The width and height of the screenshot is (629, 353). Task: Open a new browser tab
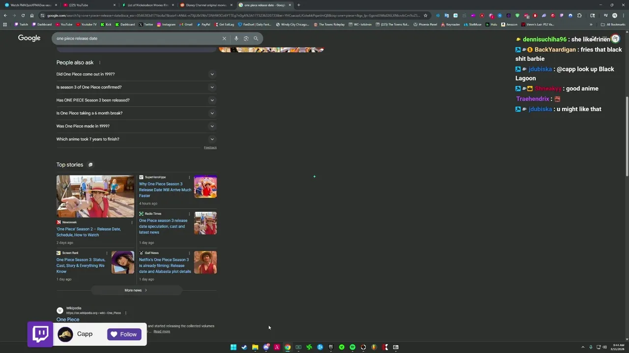(298, 5)
